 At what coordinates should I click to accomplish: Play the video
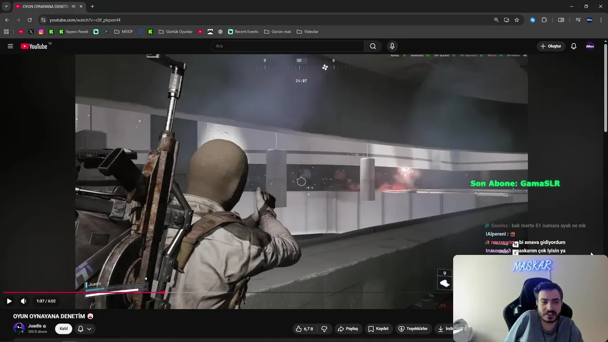point(9,301)
